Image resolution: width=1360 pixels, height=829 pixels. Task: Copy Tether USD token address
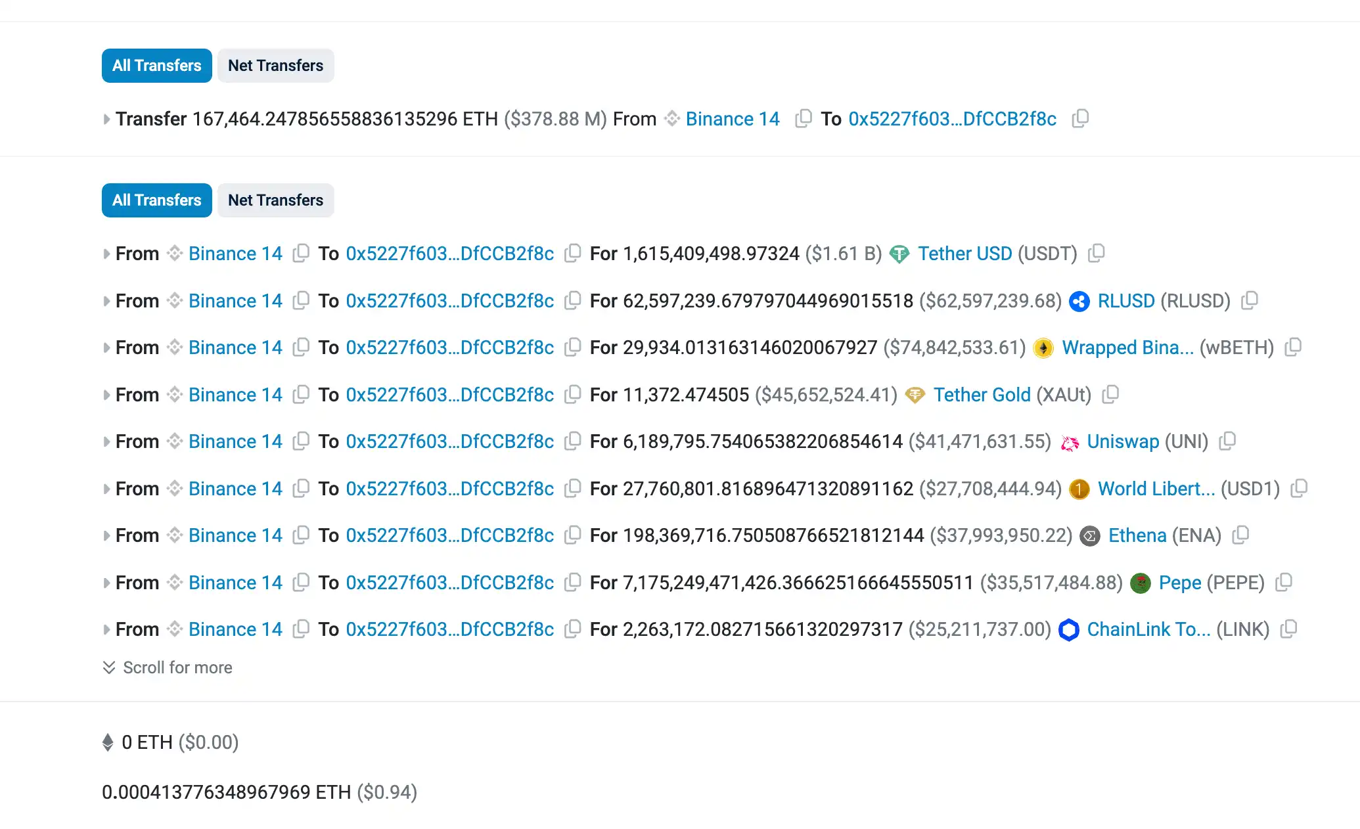coord(1096,253)
